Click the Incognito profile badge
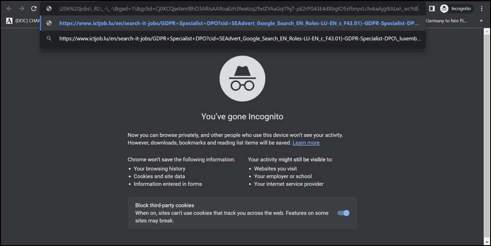 point(457,9)
